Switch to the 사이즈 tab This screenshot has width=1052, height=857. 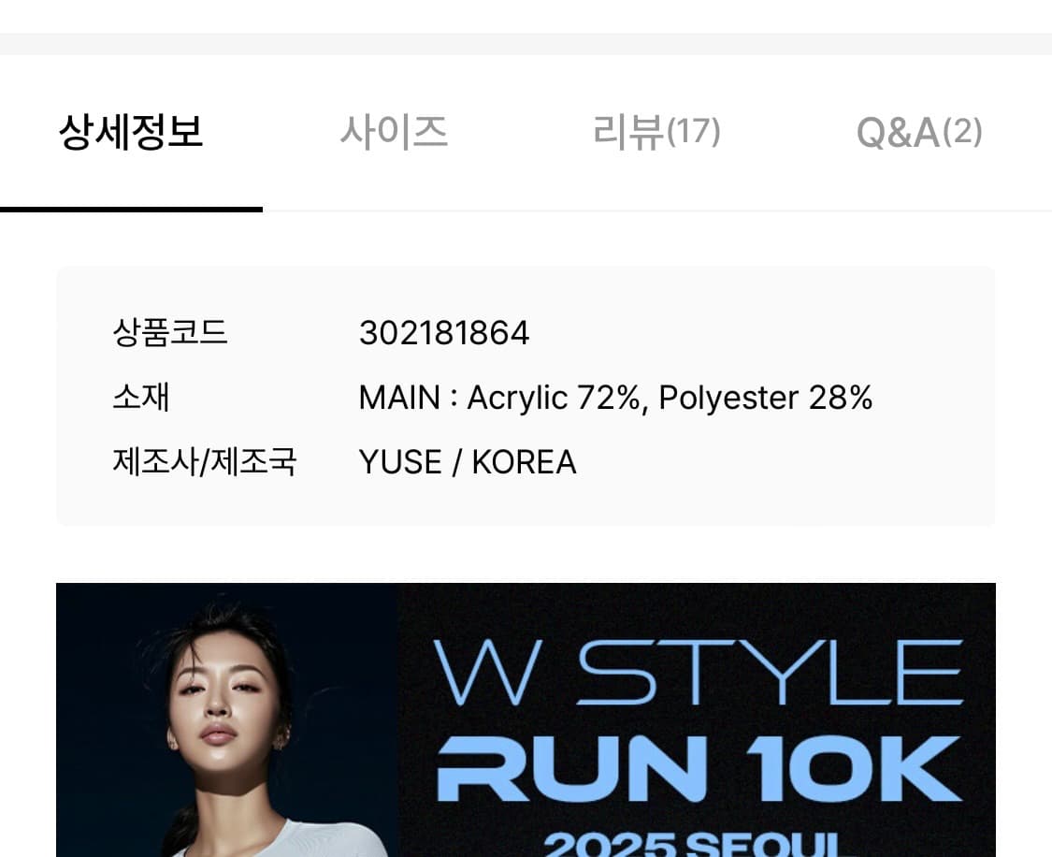click(394, 132)
